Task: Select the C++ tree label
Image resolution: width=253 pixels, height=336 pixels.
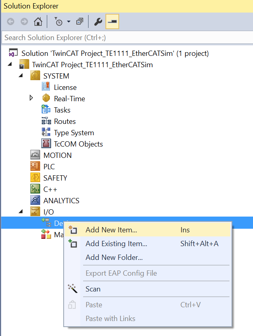Action: coord(50,189)
